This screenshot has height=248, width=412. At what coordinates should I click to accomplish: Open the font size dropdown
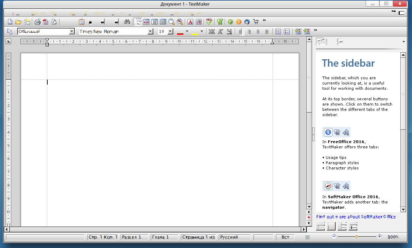pos(170,32)
